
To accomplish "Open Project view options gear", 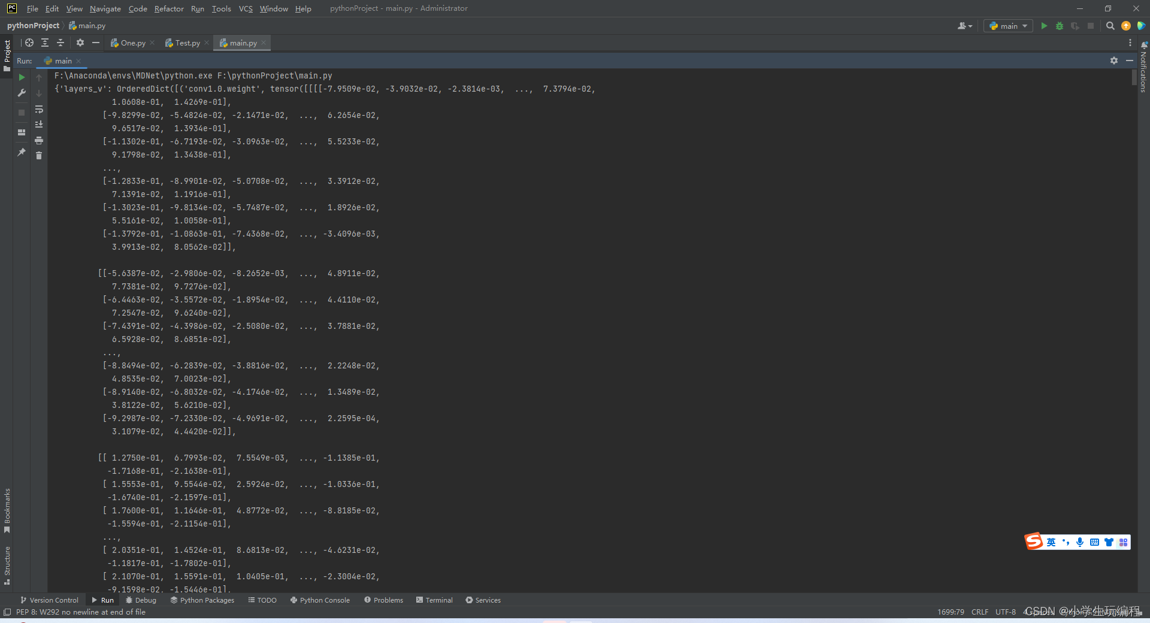I will 80,43.
